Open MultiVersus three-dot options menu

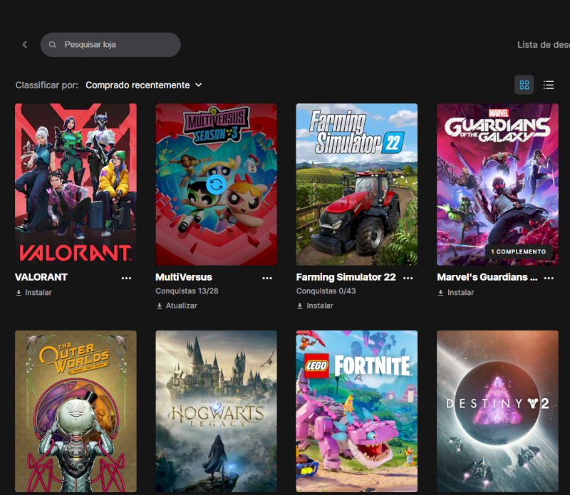pos(267,278)
